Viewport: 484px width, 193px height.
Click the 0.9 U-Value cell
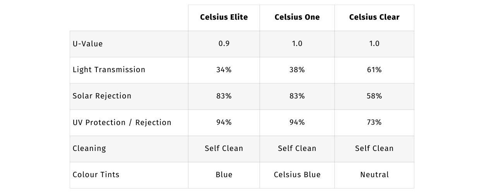point(224,44)
